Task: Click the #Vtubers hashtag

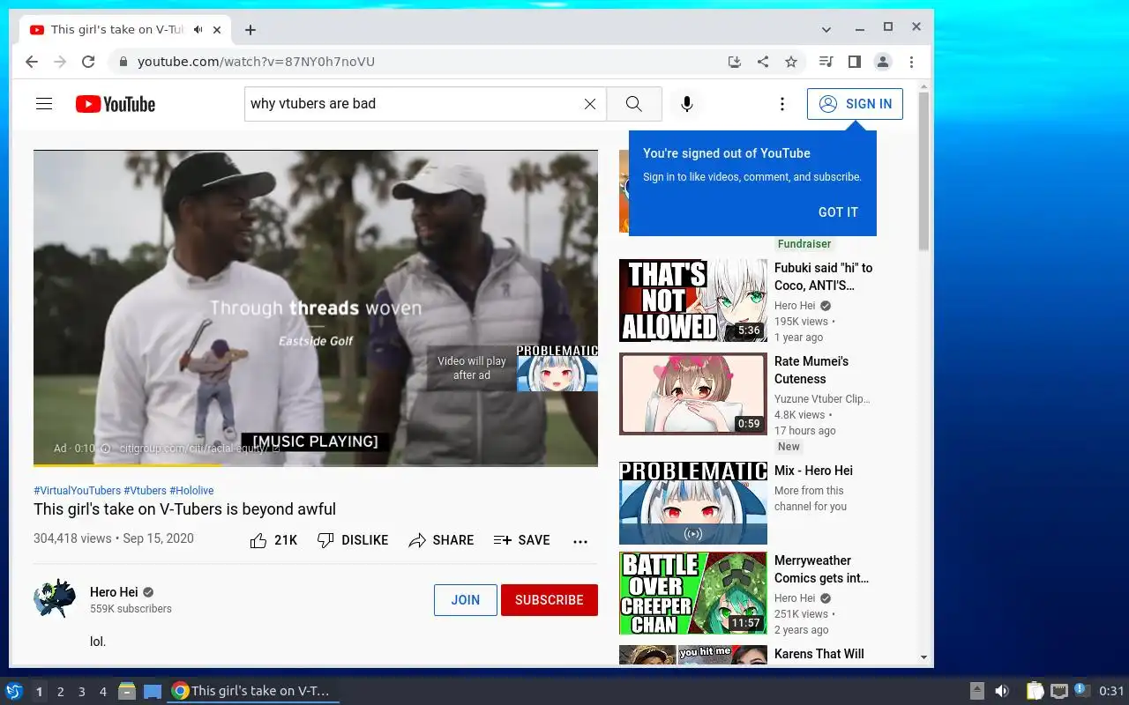Action: 145,491
